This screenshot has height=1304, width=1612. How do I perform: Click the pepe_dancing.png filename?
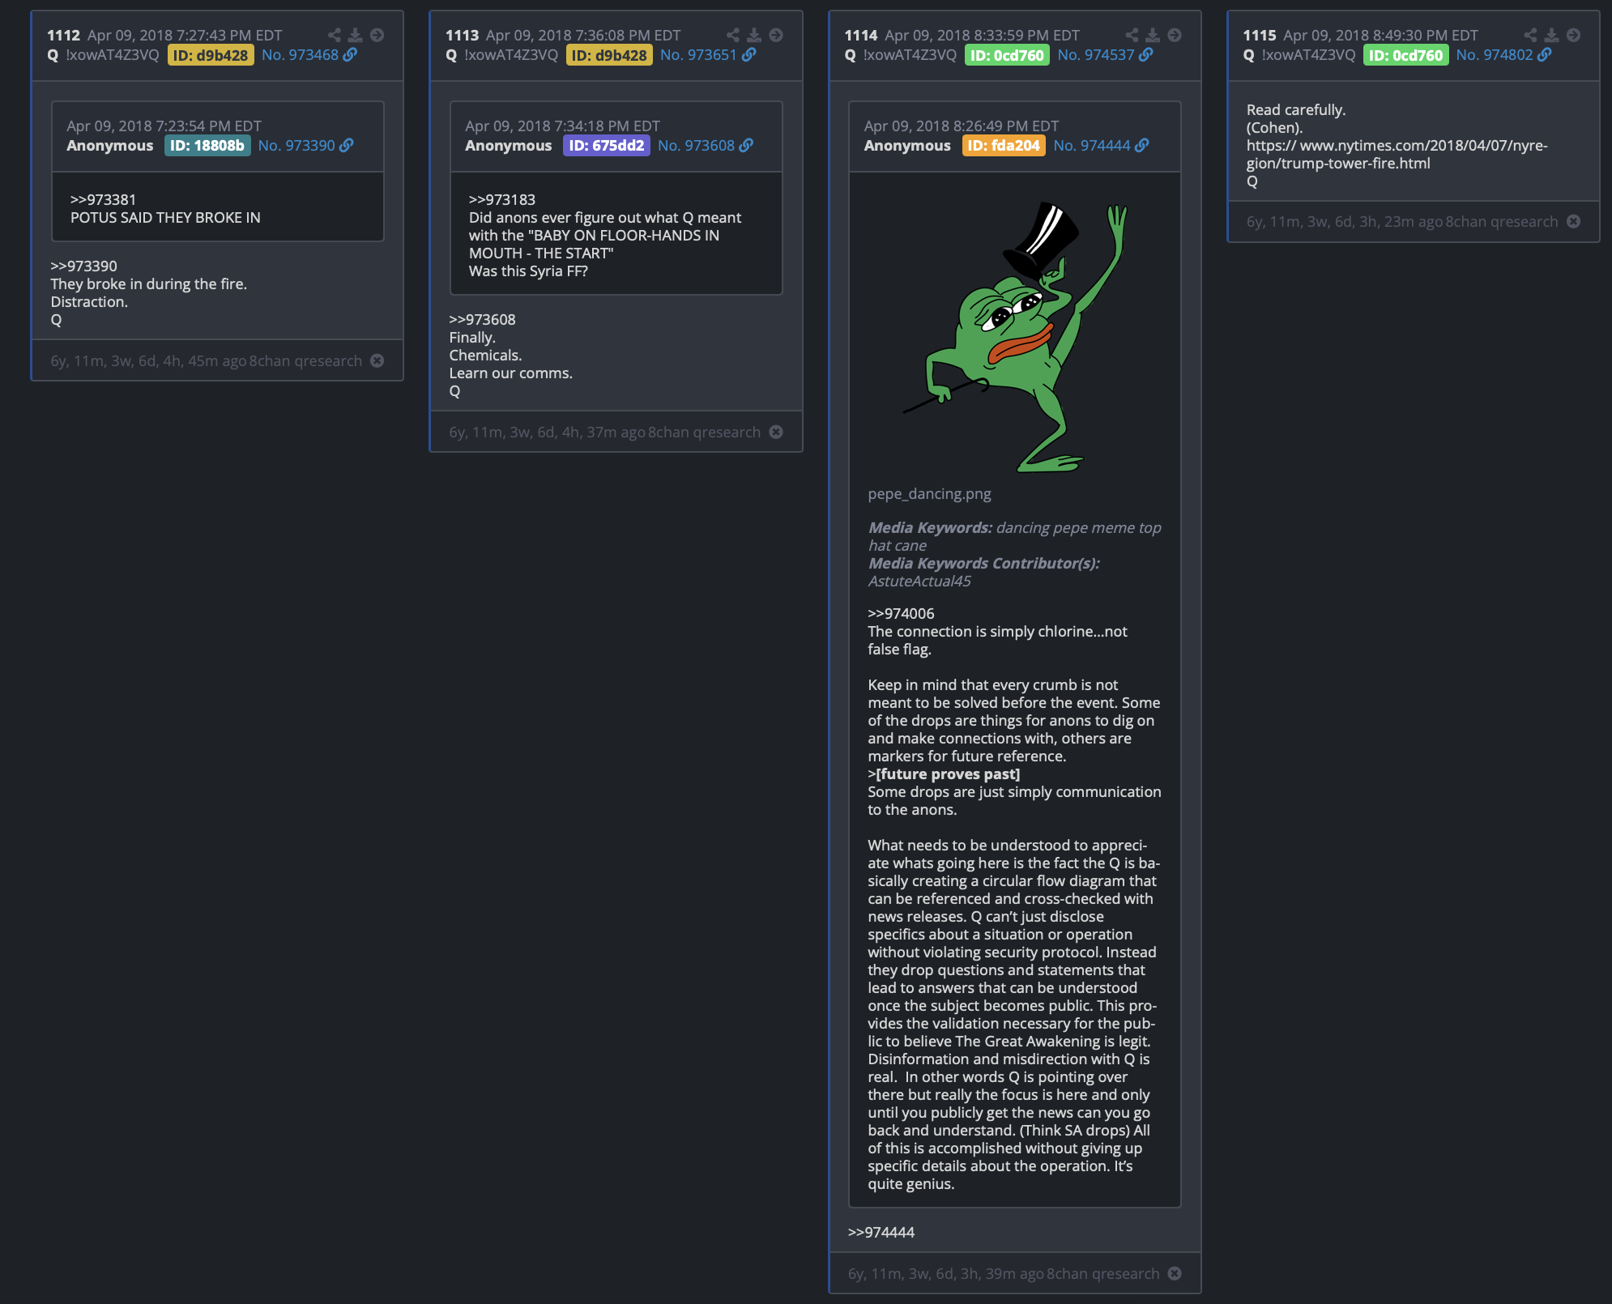pyautogui.click(x=929, y=493)
